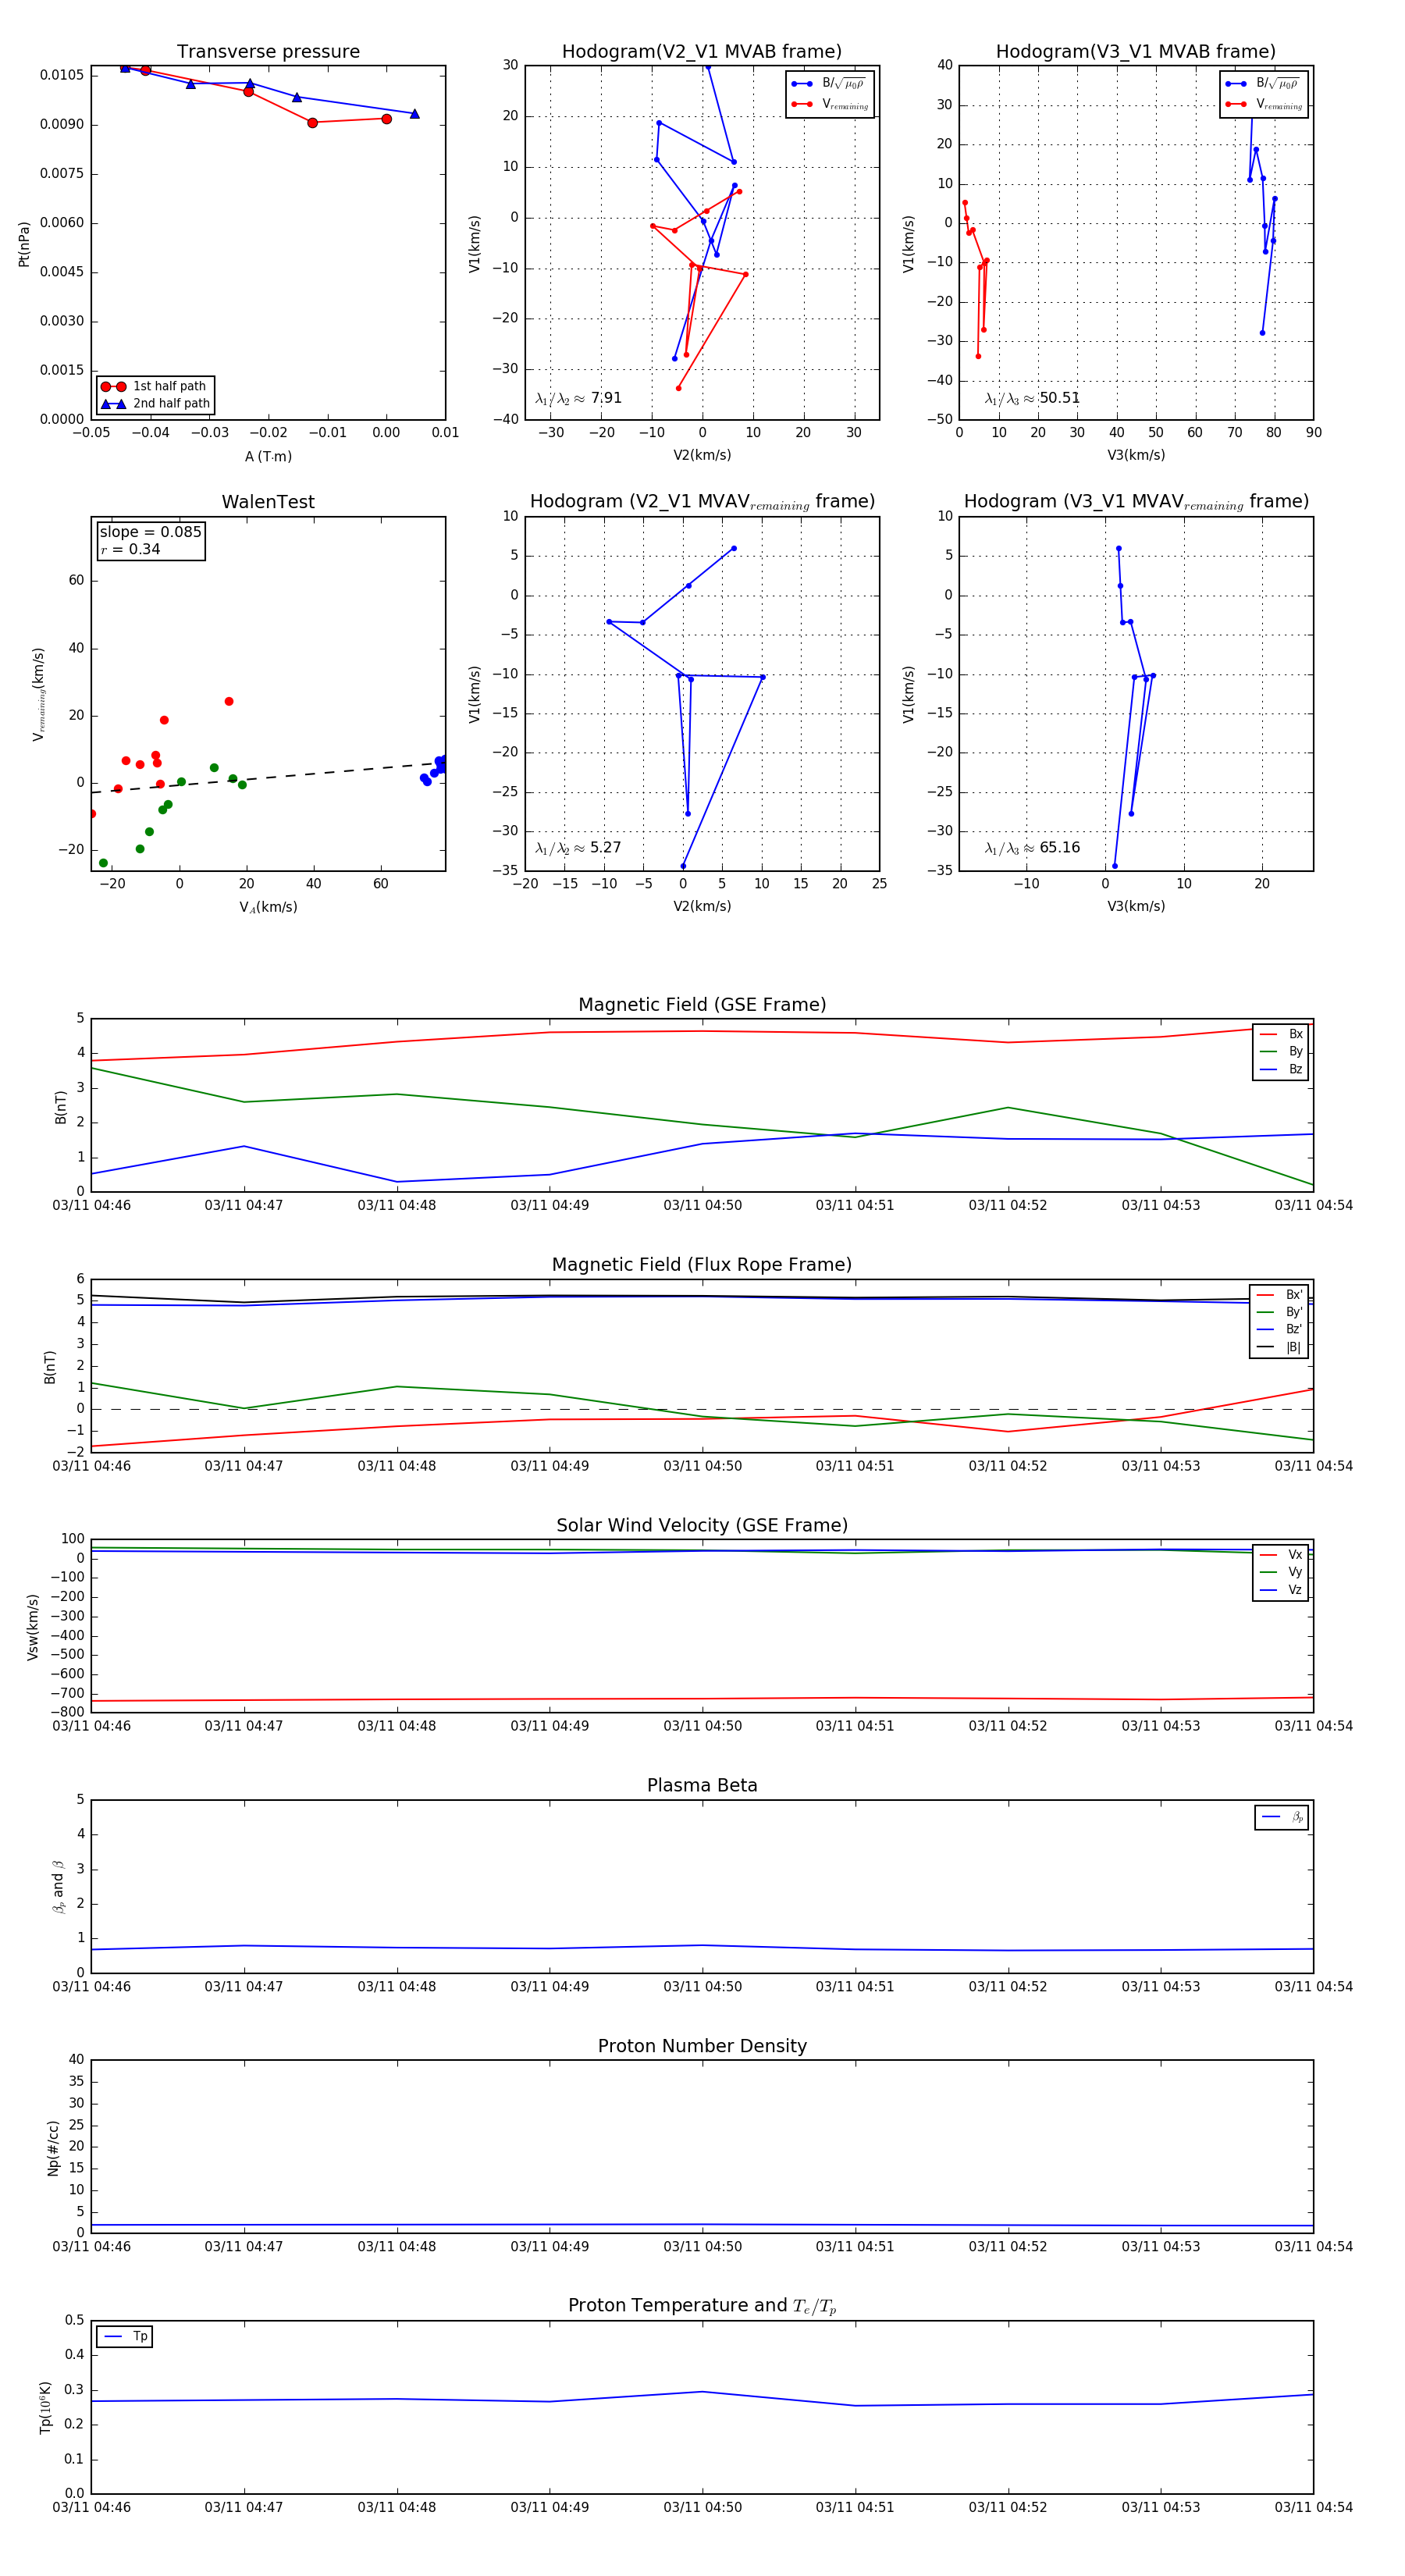Viewport: 1405px width, 2576px height.
Task: Click '03/11 04:46' tick under Plasma Beta plot
Action: [91, 1987]
